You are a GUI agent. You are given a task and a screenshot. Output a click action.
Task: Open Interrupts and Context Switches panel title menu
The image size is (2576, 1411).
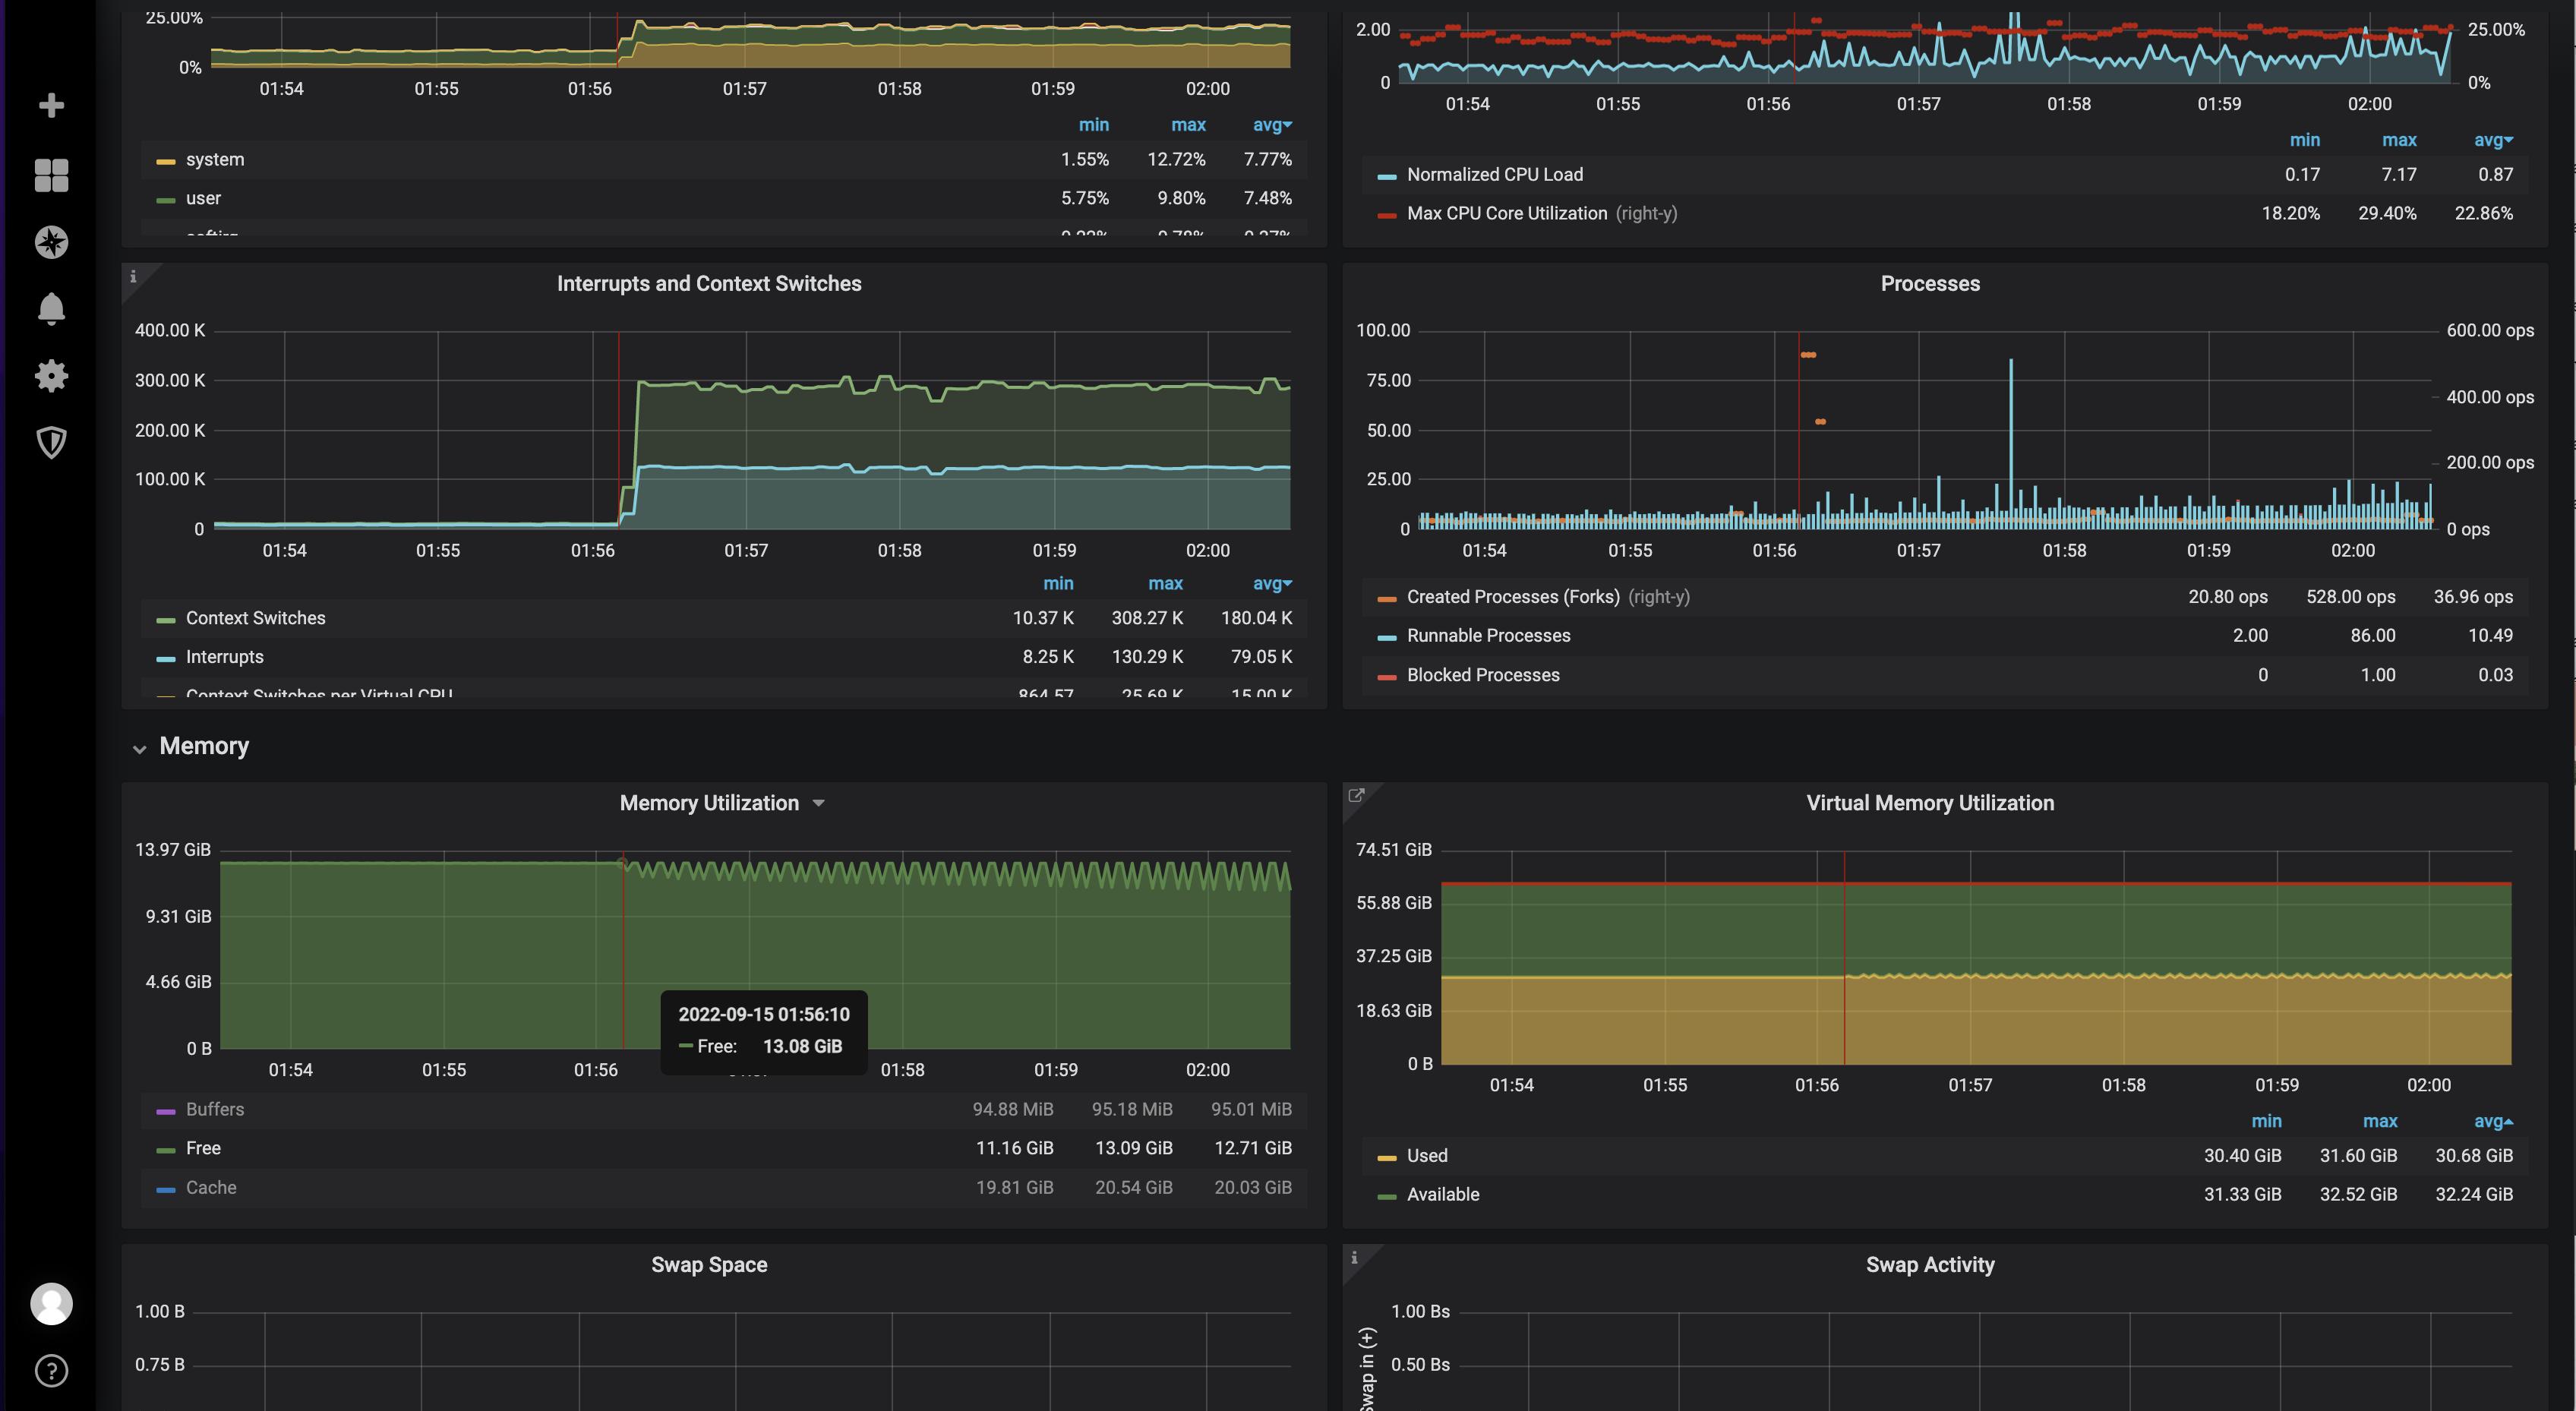tap(708, 283)
